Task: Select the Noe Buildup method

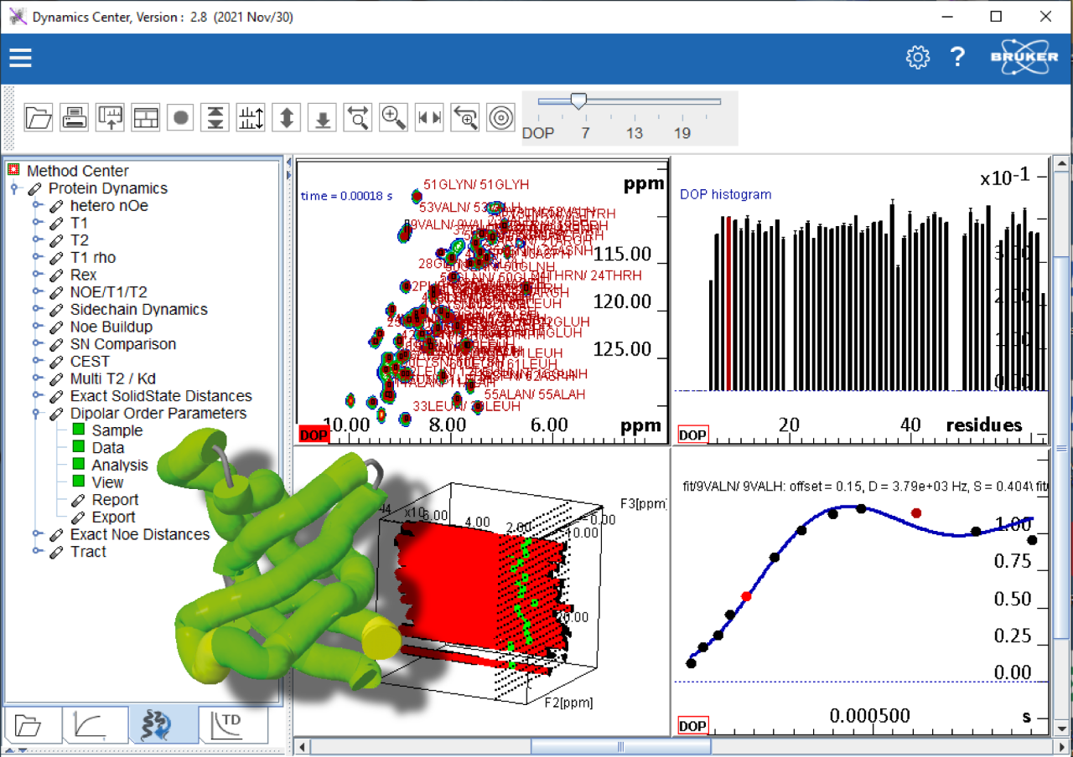Action: click(111, 327)
